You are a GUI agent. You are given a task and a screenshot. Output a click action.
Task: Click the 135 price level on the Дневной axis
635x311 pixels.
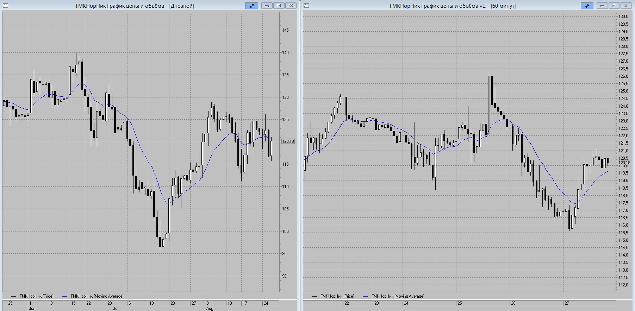pos(285,75)
